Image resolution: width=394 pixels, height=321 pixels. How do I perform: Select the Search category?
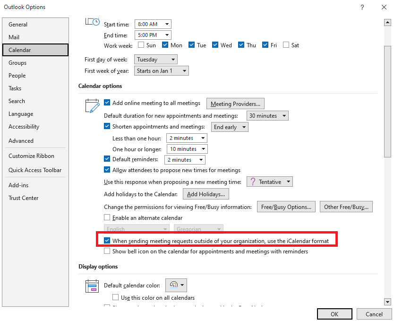[35, 101]
